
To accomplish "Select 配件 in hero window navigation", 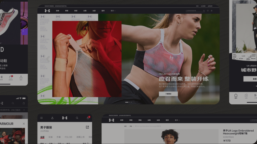I will [x=103, y=11].
